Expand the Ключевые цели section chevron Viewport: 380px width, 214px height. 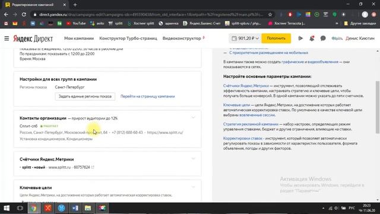tap(193, 187)
